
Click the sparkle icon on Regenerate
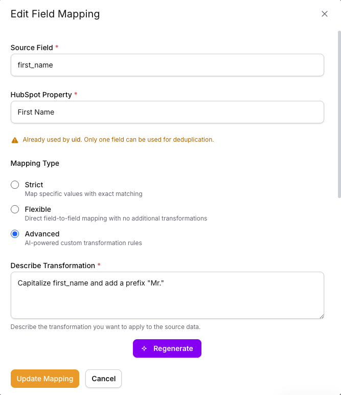[144, 348]
